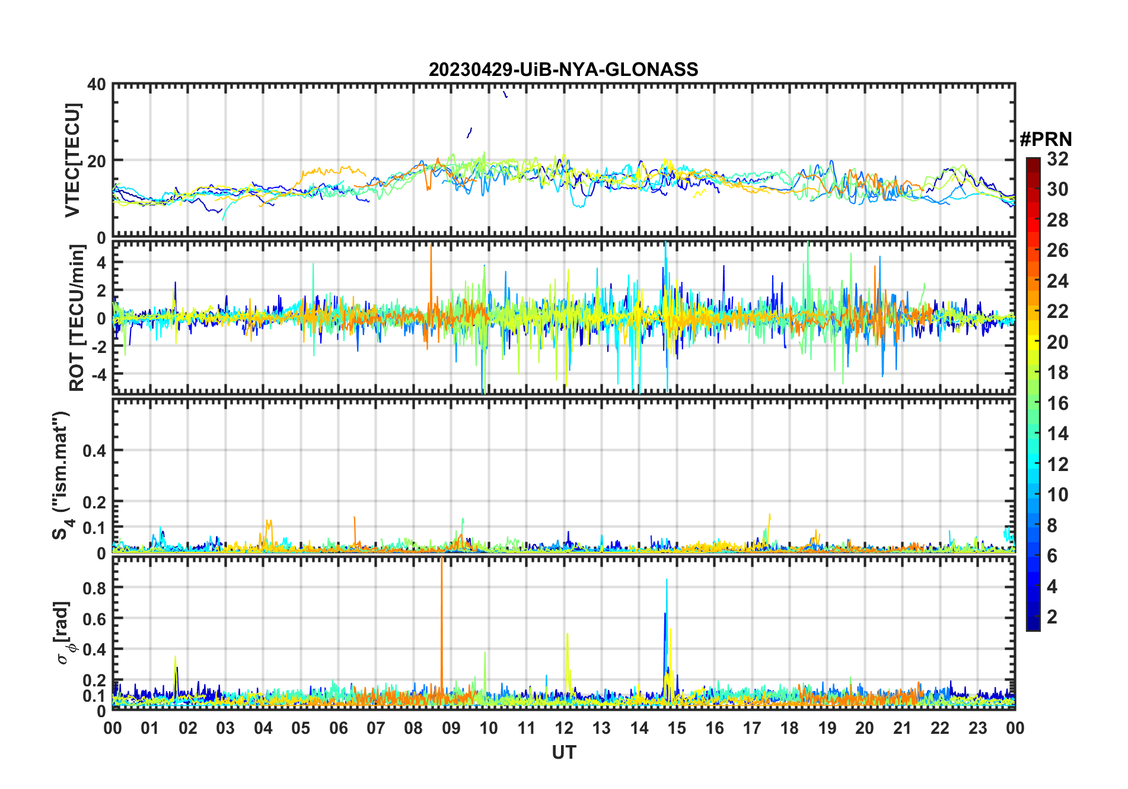Click colorbar tick label 28

[1057, 220]
